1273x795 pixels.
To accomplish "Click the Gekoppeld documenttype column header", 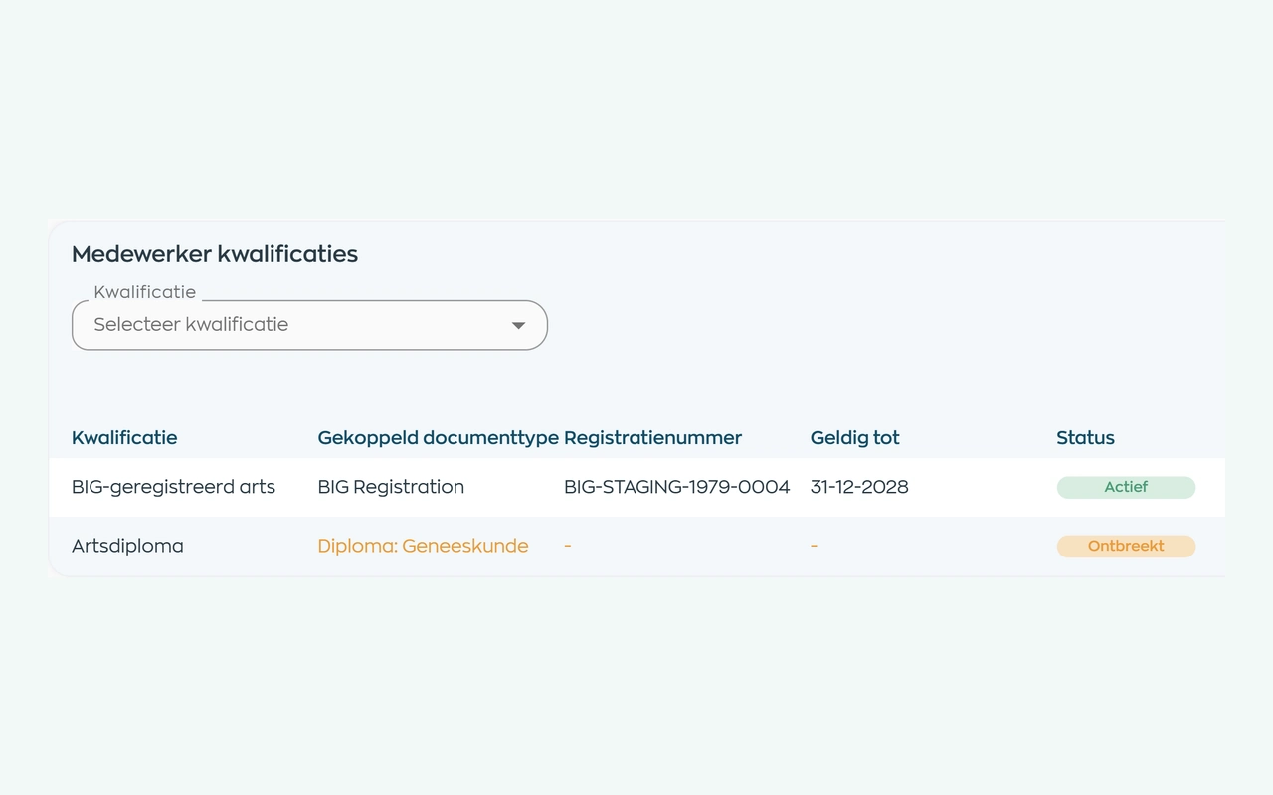I will click(438, 438).
